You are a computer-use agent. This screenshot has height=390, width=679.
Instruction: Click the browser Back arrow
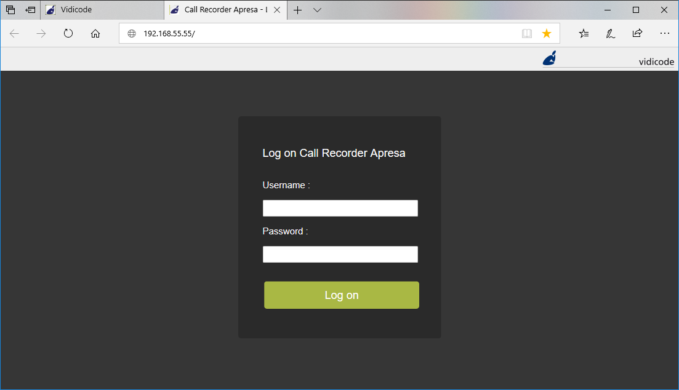(14, 33)
